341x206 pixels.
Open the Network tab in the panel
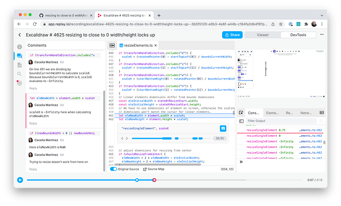[306, 113]
